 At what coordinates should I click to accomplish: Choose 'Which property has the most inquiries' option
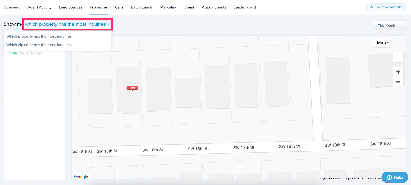pyautogui.click(x=39, y=36)
